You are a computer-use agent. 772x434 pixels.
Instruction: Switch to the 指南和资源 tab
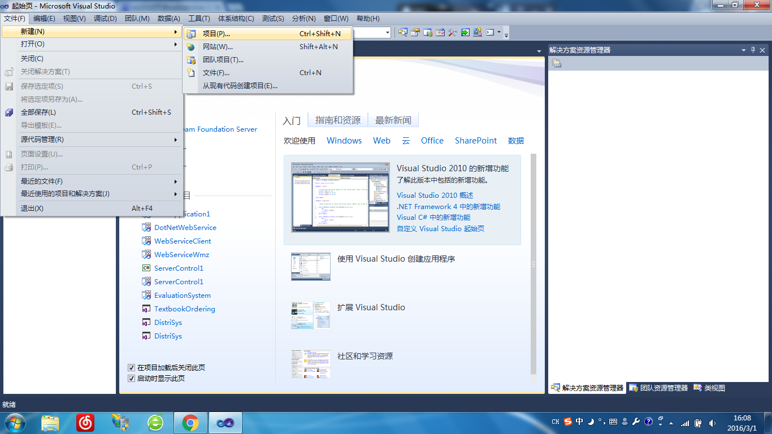[x=338, y=120]
